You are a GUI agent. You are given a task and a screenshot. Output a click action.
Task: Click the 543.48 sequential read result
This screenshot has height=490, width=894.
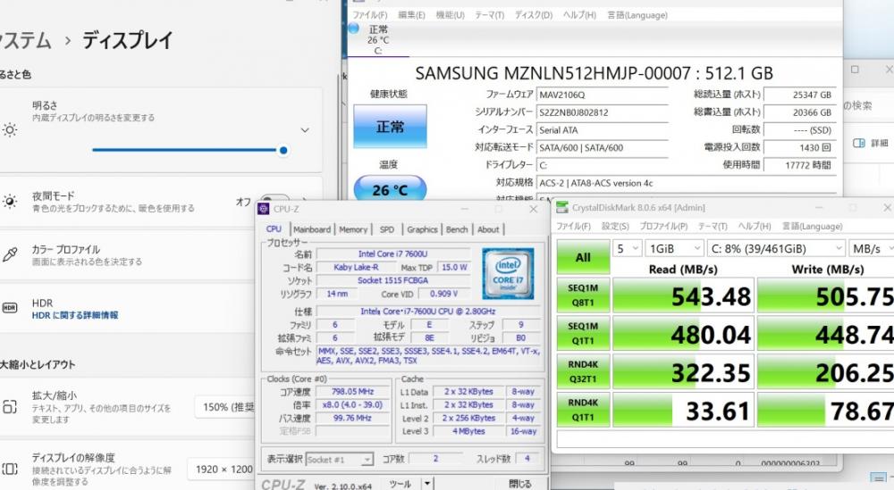pos(684,296)
